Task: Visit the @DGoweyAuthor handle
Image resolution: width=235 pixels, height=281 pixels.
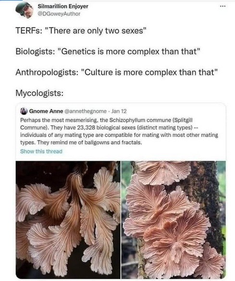Action: tap(59, 14)
